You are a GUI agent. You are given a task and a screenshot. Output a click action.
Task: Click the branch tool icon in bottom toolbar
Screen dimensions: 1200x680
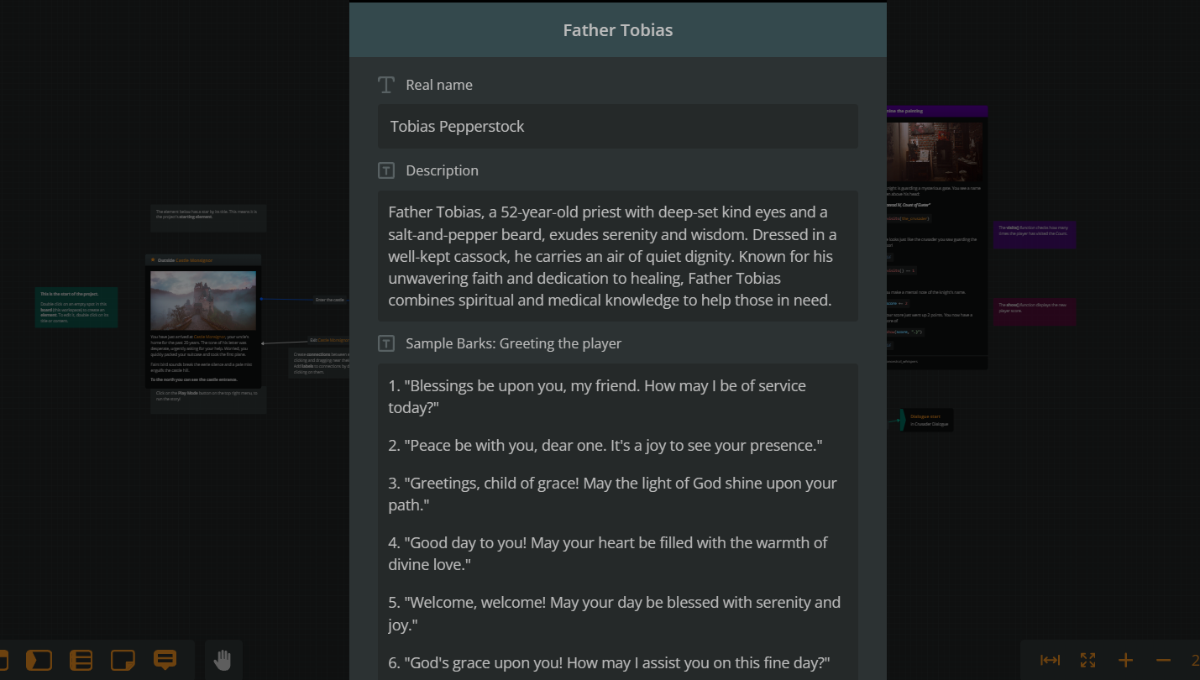81,660
